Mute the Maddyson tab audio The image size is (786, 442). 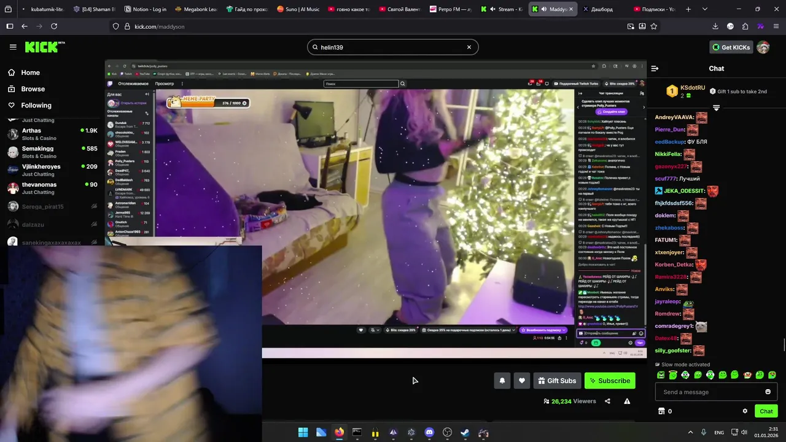(543, 9)
